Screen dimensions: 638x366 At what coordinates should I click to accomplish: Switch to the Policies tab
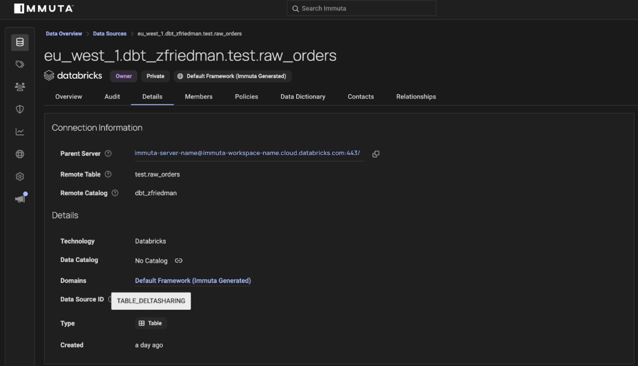tap(246, 97)
